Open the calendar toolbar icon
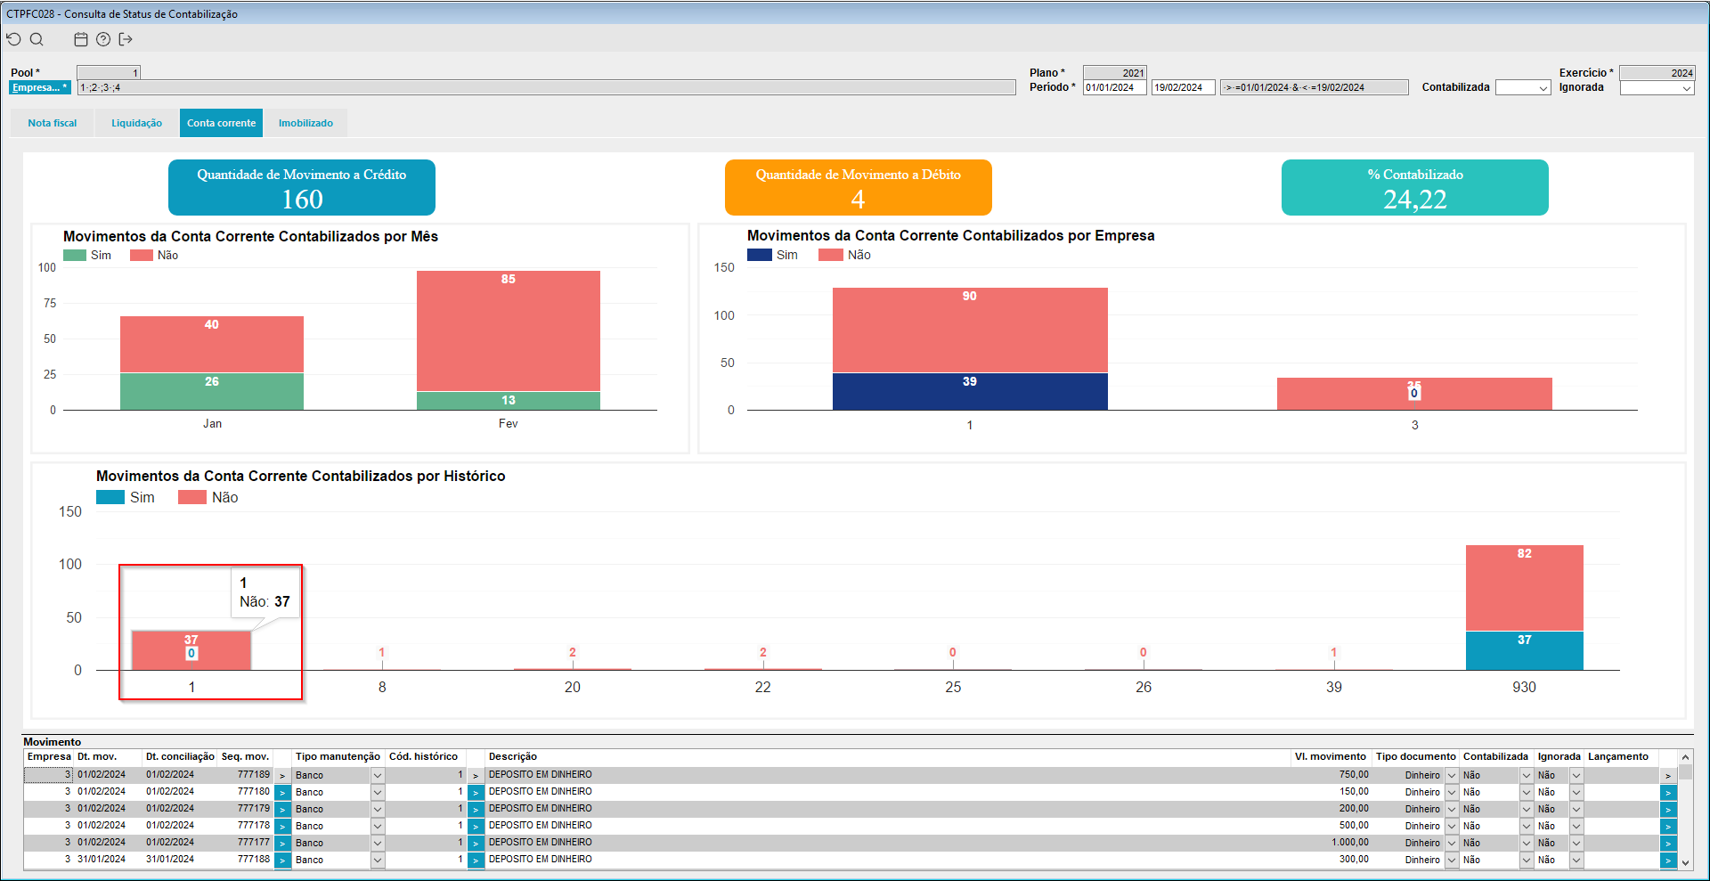Viewport: 1710px width, 881px height. click(x=81, y=39)
